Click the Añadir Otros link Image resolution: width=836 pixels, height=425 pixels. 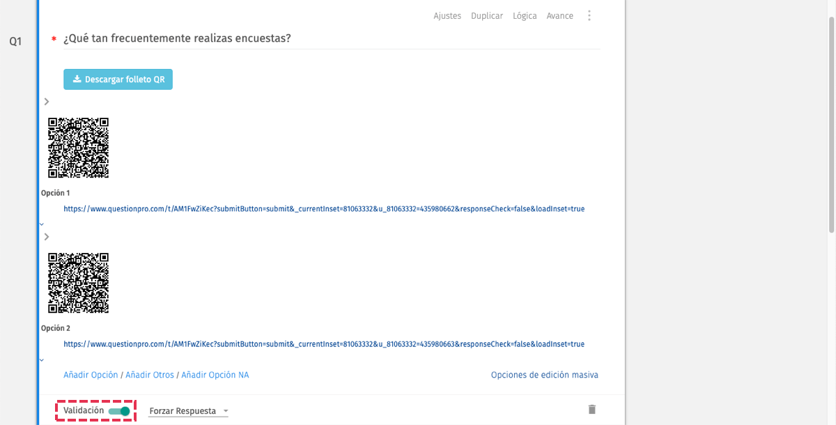click(x=150, y=375)
